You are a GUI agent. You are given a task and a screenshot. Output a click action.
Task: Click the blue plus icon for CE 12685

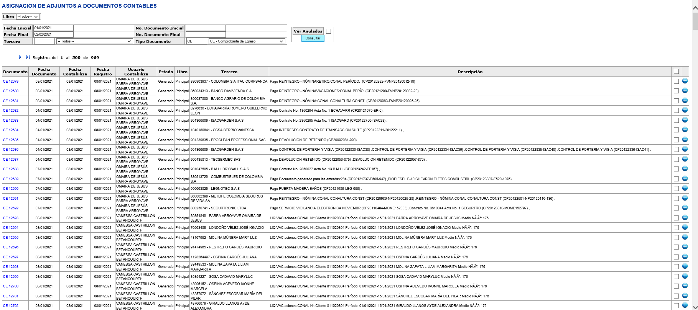point(685,140)
